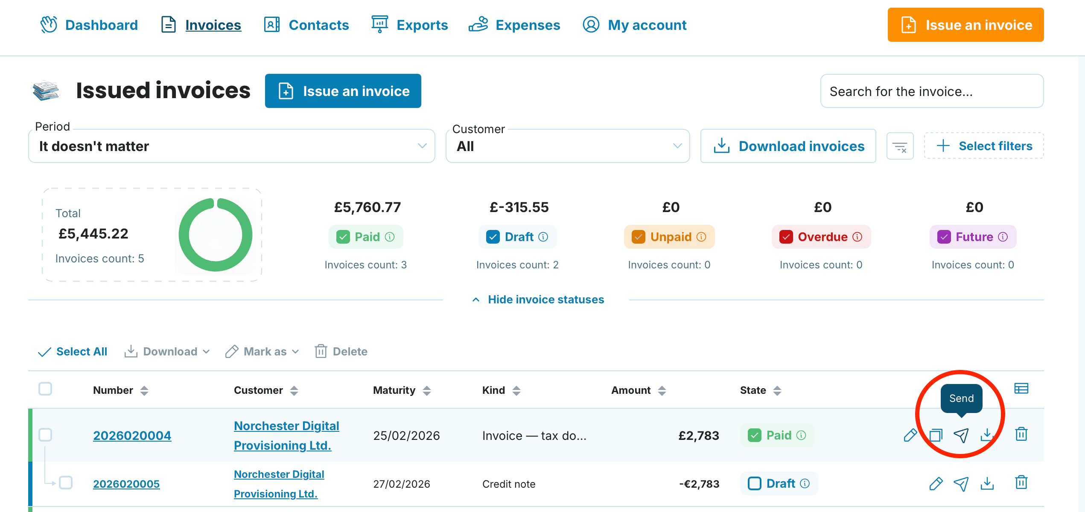Click the duplicate icon for invoice 2026020004
The width and height of the screenshot is (1085, 512).
[936, 435]
